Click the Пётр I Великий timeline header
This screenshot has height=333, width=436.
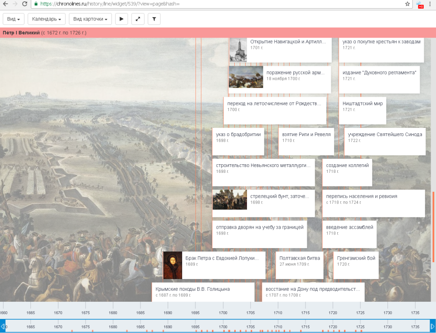point(218,33)
